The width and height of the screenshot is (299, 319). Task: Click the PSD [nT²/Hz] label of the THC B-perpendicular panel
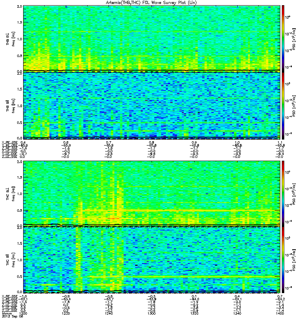pos(294,193)
